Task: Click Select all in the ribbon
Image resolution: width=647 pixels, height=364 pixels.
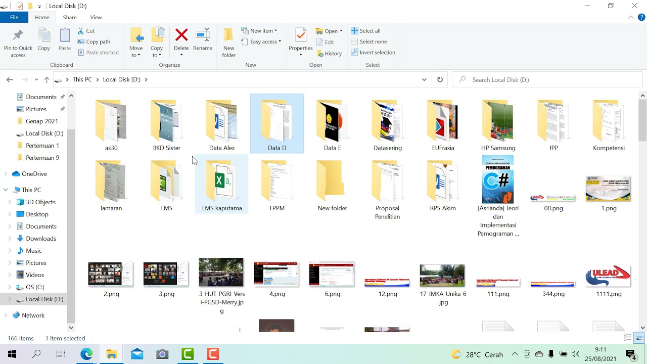Action: click(x=365, y=31)
